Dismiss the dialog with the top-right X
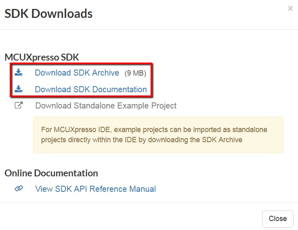The image size is (298, 230). tap(290, 8)
